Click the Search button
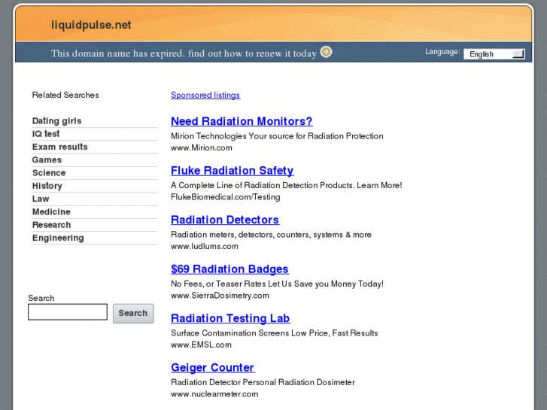 pos(133,313)
